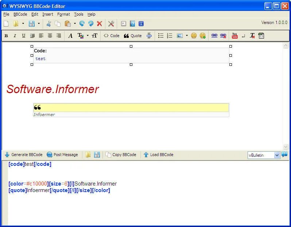Insert a numbered list
The width and height of the screenshot is (291, 227).
point(170,36)
